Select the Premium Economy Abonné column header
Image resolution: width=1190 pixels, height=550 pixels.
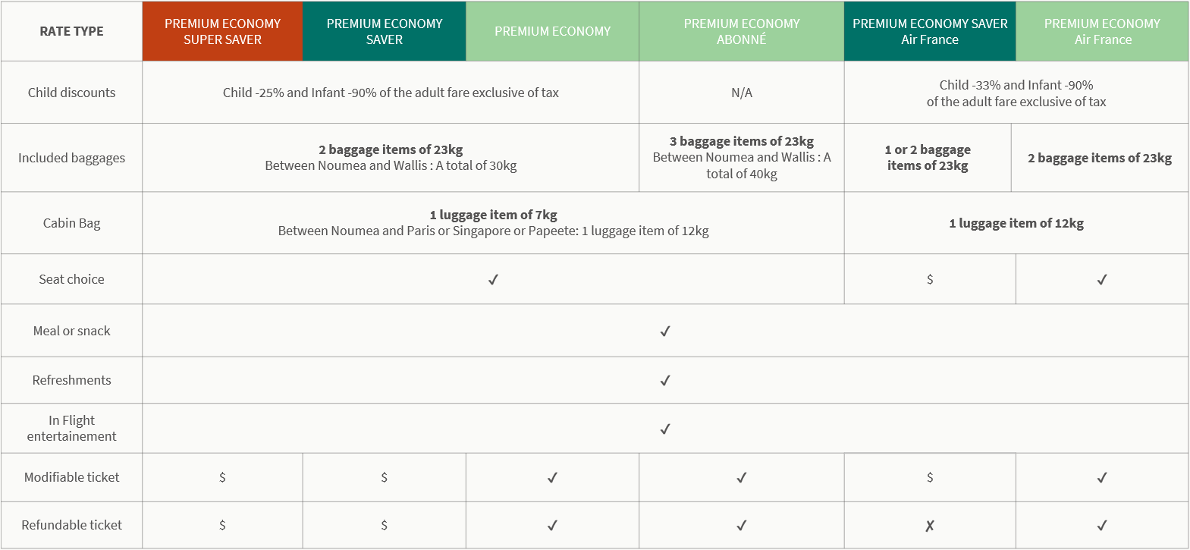[x=742, y=31]
